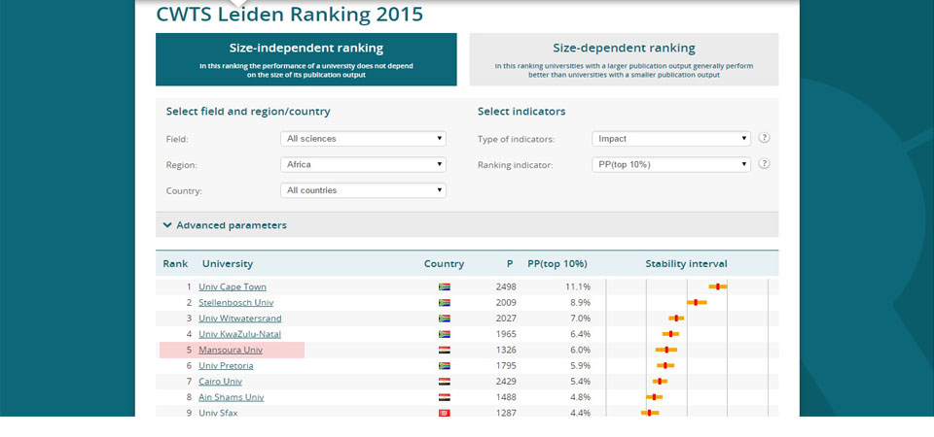
Task: Click the PP(top 10%) column header
Action: (x=557, y=264)
